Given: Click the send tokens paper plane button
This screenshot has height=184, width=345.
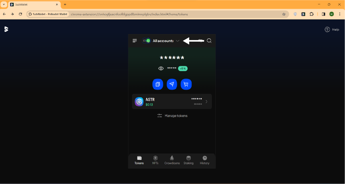Looking at the screenshot, I should click(172, 84).
